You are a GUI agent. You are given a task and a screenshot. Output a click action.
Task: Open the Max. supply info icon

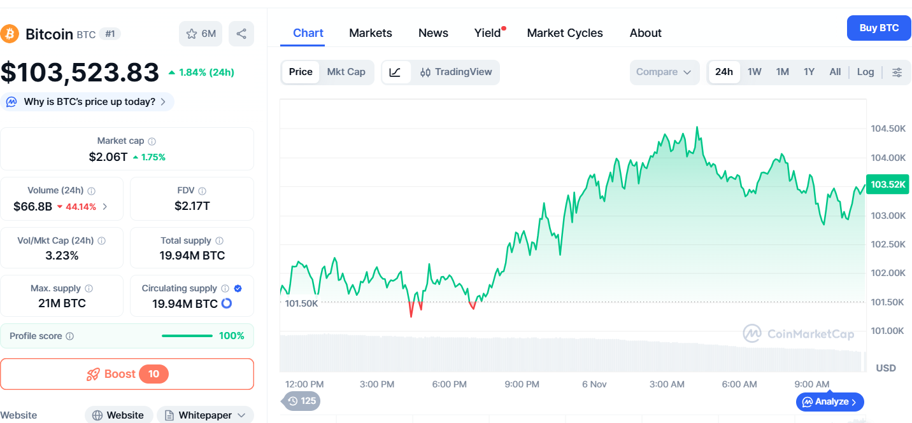pyautogui.click(x=89, y=289)
